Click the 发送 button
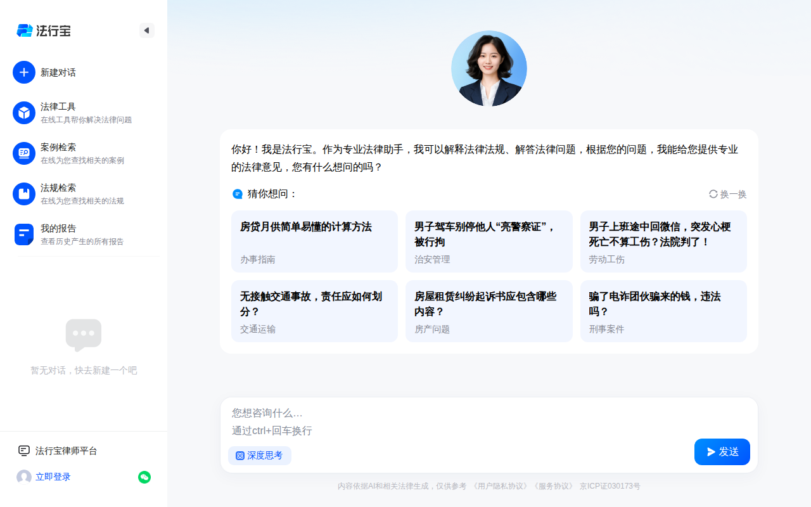The image size is (811, 507). pyautogui.click(x=722, y=452)
